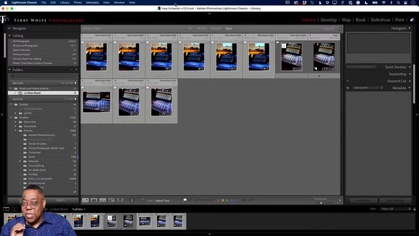
Task: Switch to the Map module
Action: pyautogui.click(x=346, y=20)
